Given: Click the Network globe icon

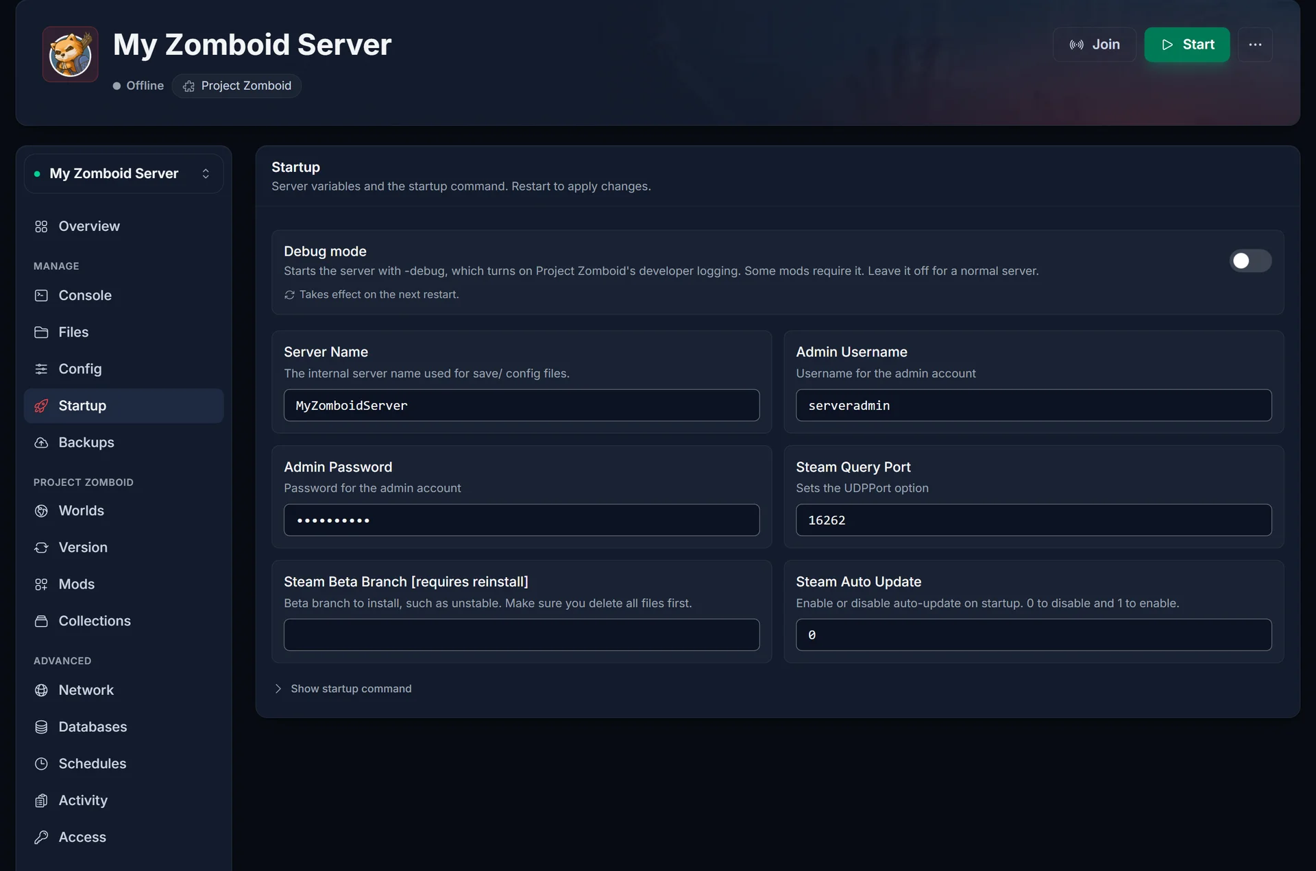Looking at the screenshot, I should (41, 690).
